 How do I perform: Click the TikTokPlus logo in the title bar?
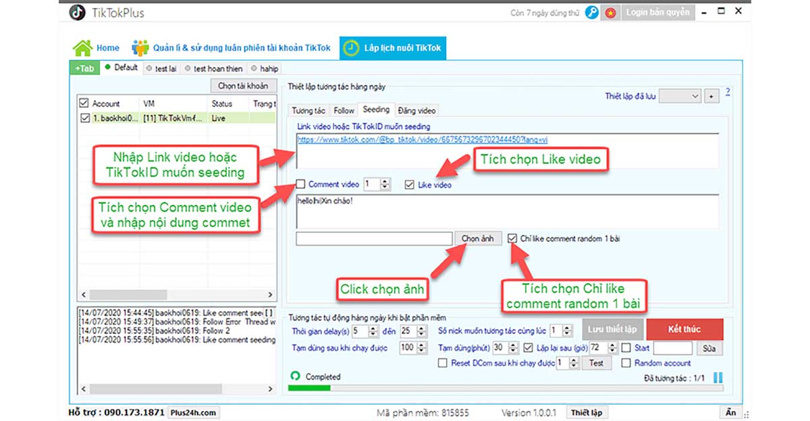pos(78,12)
